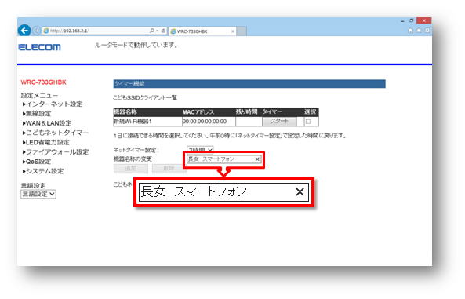
Task: Click the MACアドレス column header
Action: [x=198, y=112]
